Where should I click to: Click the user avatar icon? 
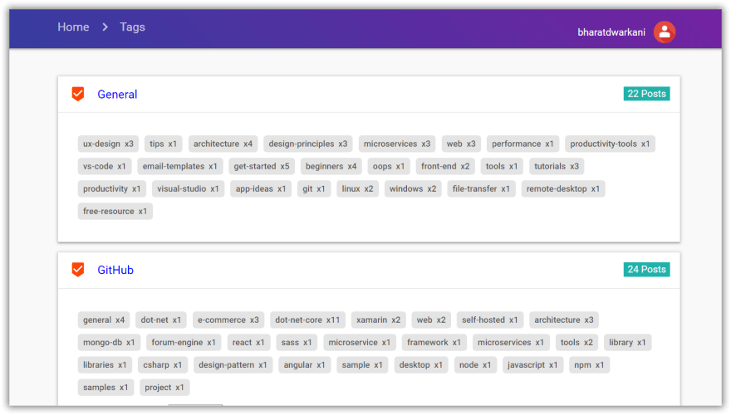click(x=665, y=32)
